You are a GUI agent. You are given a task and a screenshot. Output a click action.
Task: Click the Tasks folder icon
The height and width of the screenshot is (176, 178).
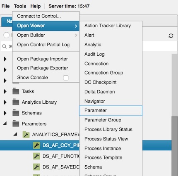(16, 91)
